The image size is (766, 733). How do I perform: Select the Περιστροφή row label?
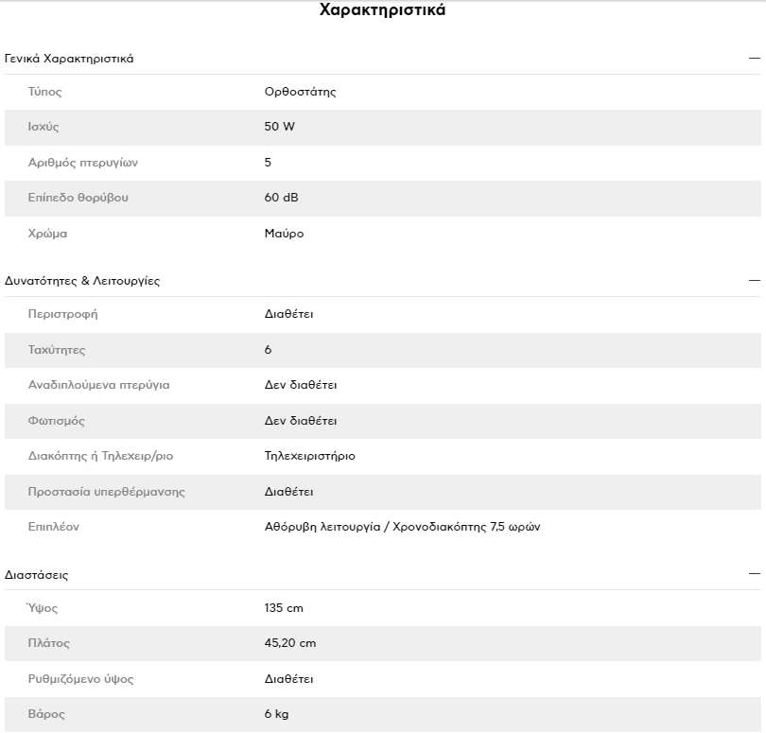[x=62, y=314]
